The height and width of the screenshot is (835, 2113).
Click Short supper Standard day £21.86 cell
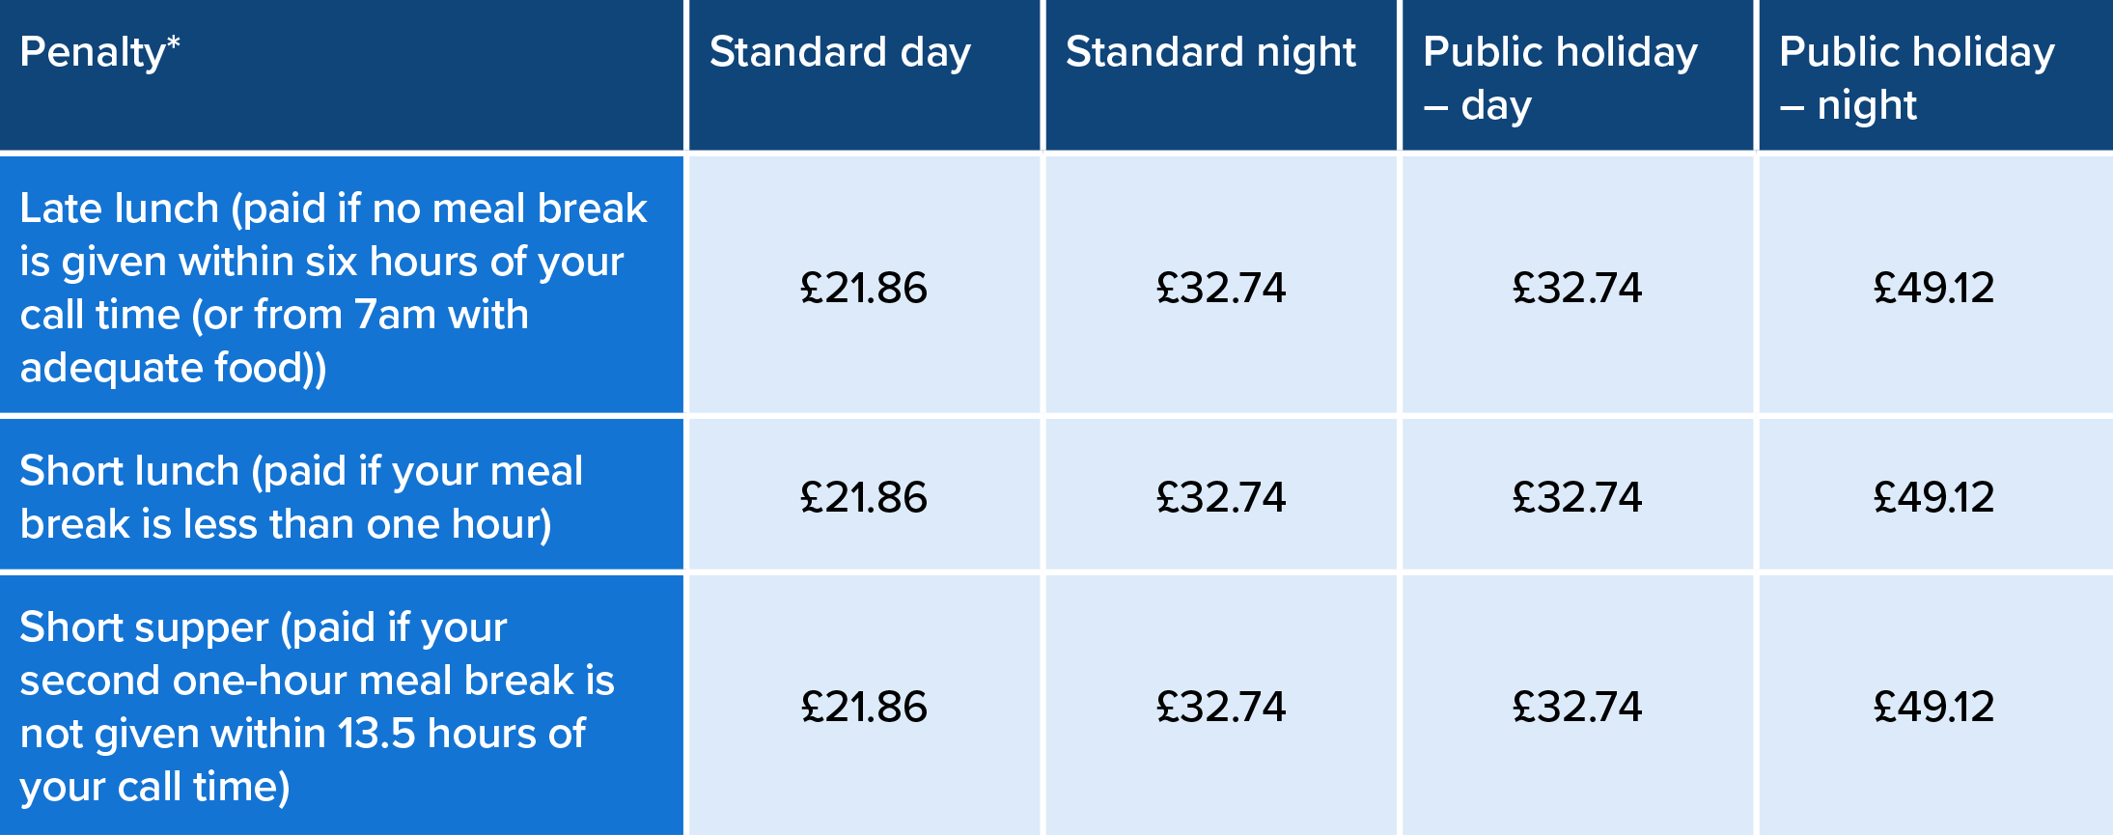[864, 706]
